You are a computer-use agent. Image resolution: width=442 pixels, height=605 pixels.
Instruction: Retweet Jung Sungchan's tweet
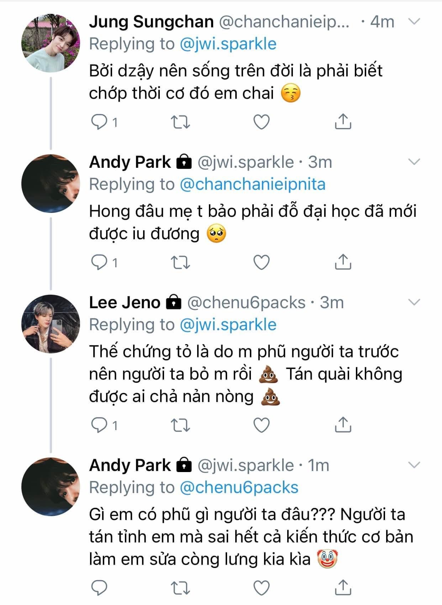[180, 122]
